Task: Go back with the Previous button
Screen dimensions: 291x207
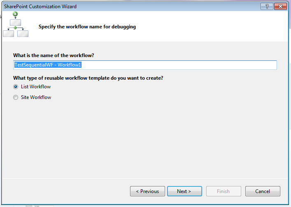Action: pyautogui.click(x=147, y=191)
